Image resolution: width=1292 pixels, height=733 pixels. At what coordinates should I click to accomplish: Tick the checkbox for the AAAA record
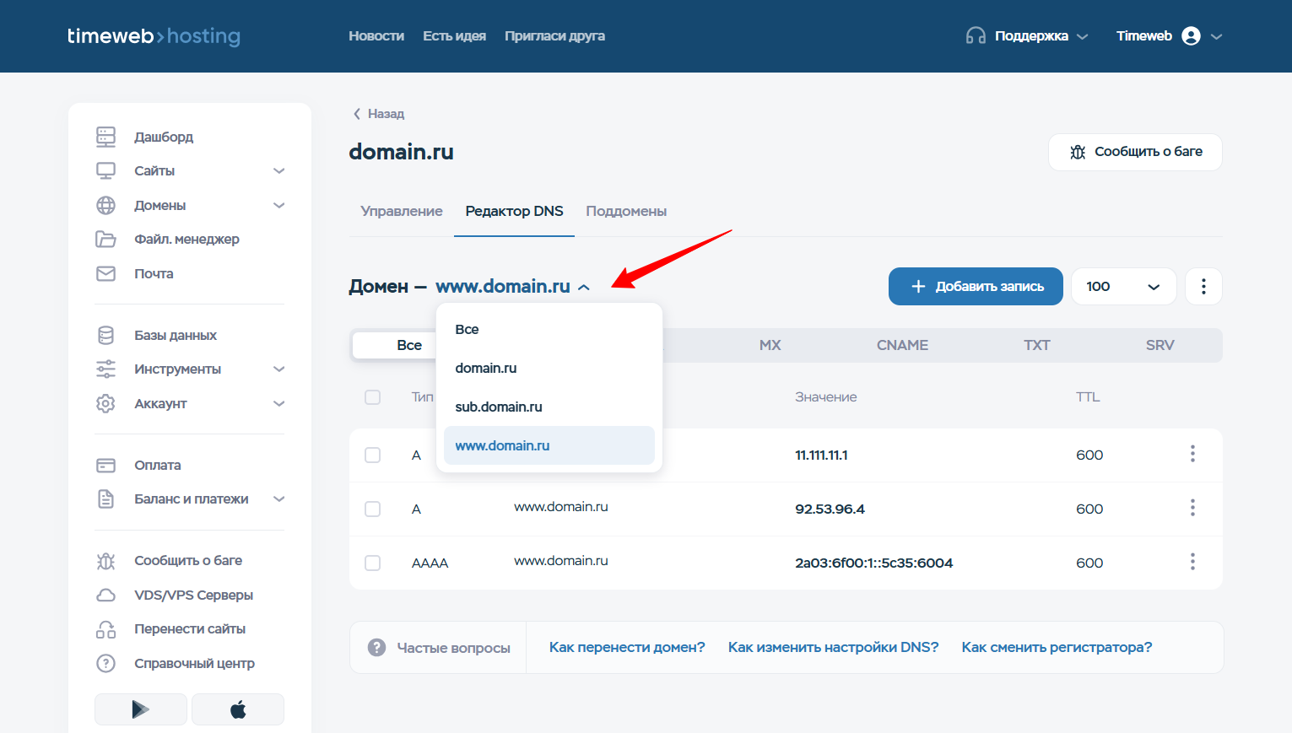pos(372,563)
